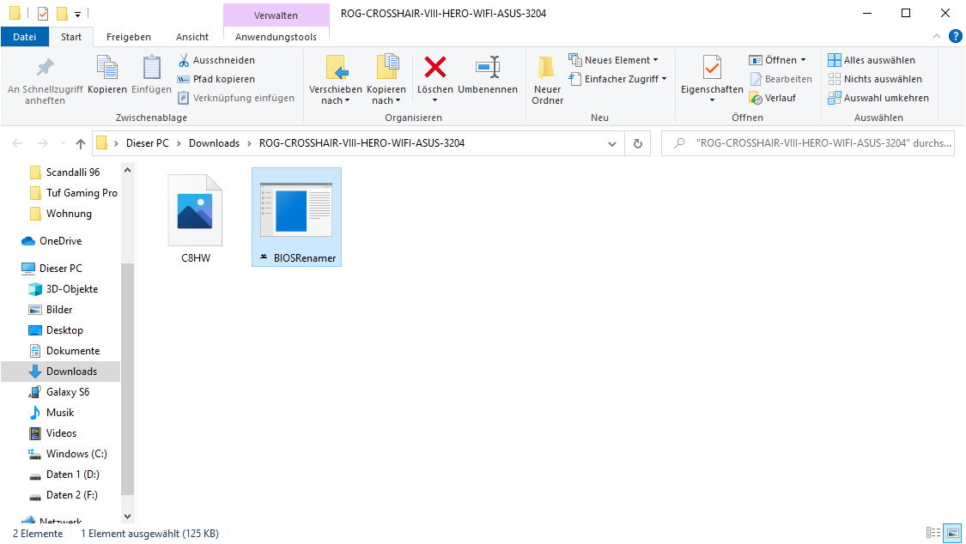
Task: Switch to large icons view
Action: point(952,533)
